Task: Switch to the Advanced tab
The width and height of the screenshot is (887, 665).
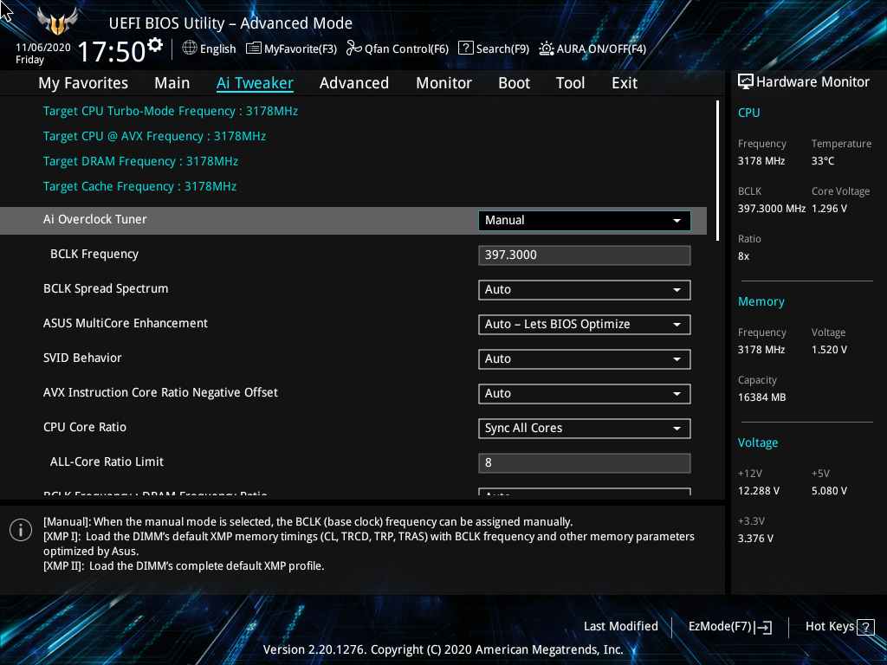Action: 354,83
